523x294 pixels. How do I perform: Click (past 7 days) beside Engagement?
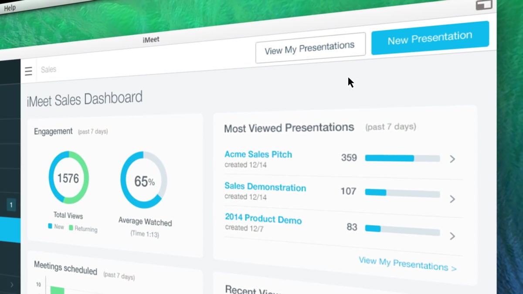(x=93, y=132)
